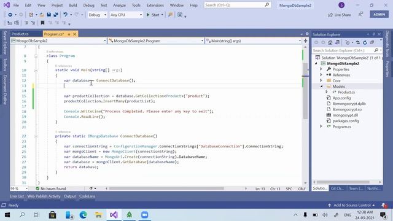The image size is (393, 221).
Task: Open the Debug menu
Action: pyautogui.click(x=88, y=5)
